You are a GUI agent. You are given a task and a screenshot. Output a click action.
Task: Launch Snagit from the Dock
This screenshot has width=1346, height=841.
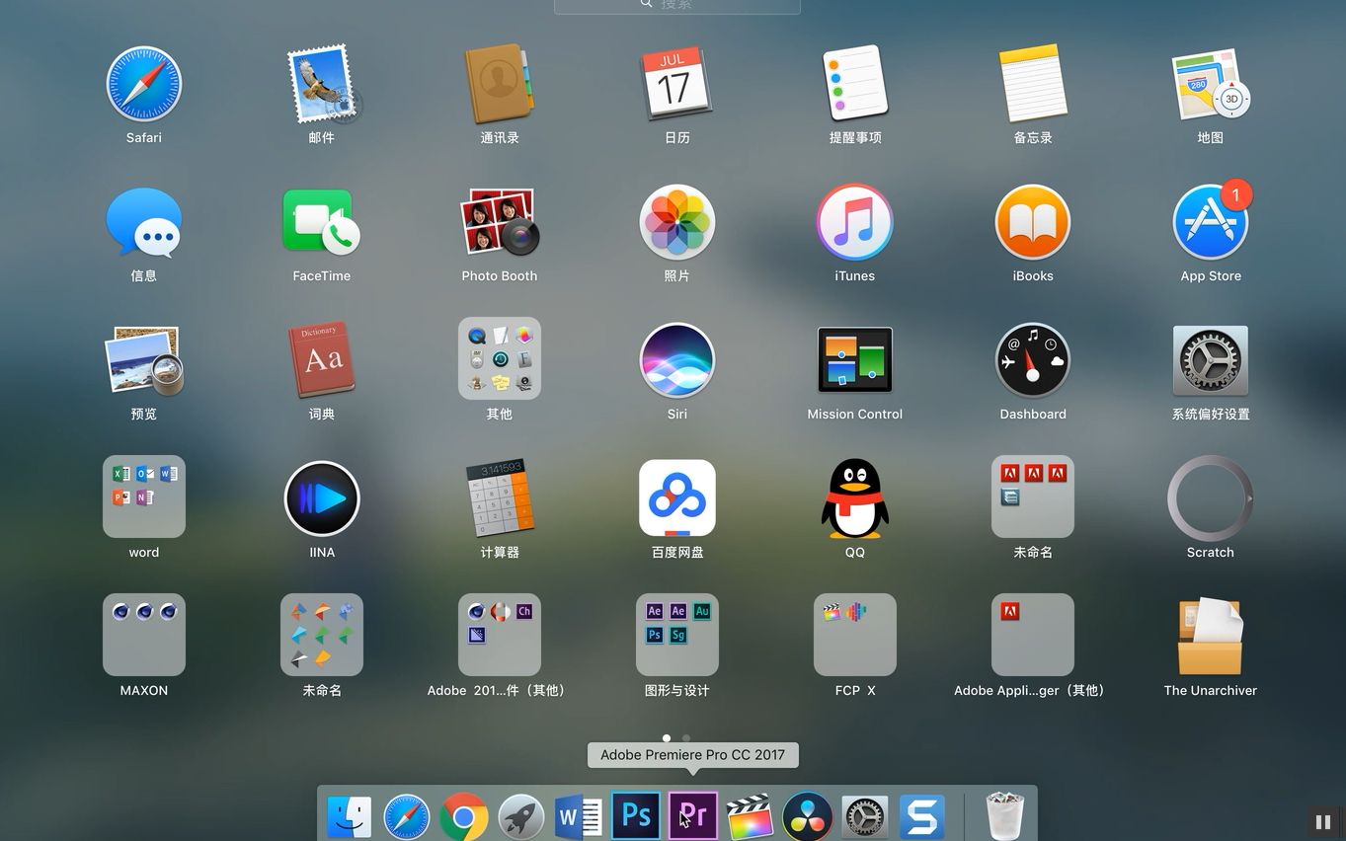point(922,816)
